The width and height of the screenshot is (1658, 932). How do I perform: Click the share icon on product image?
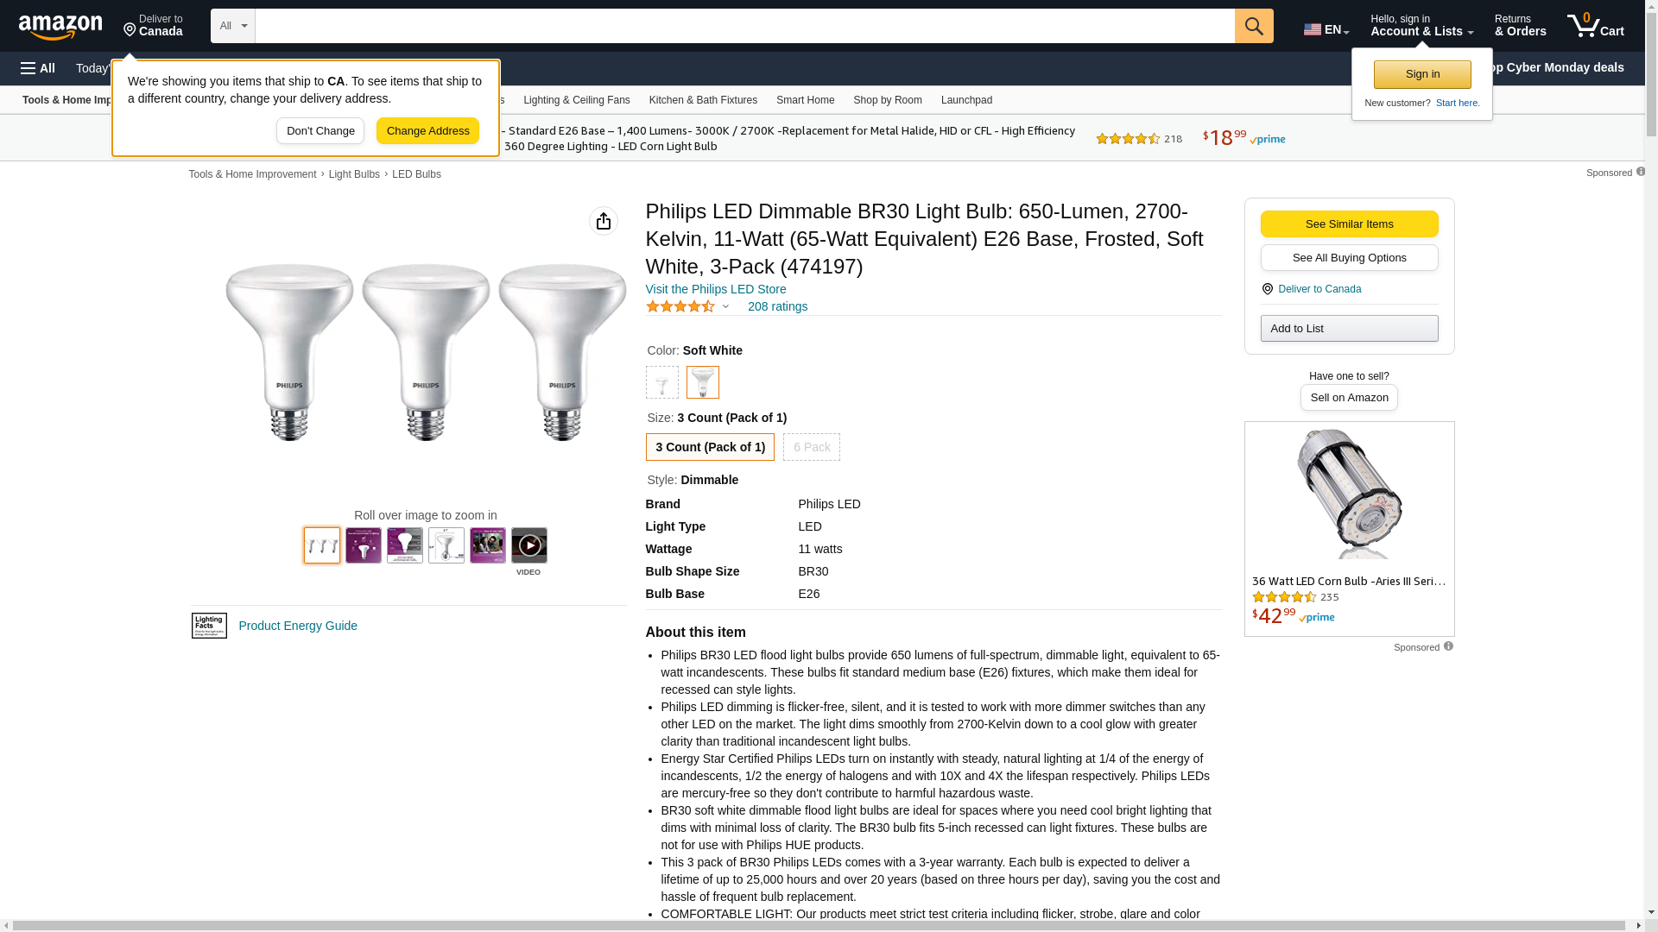[604, 221]
